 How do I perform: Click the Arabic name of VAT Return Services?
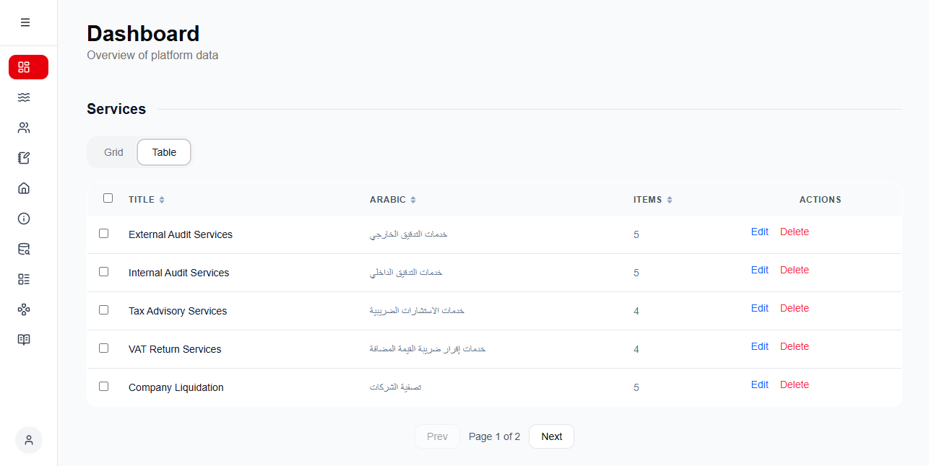428,349
